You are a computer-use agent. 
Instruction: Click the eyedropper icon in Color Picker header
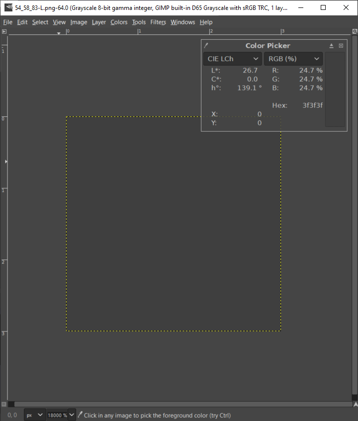click(x=206, y=46)
